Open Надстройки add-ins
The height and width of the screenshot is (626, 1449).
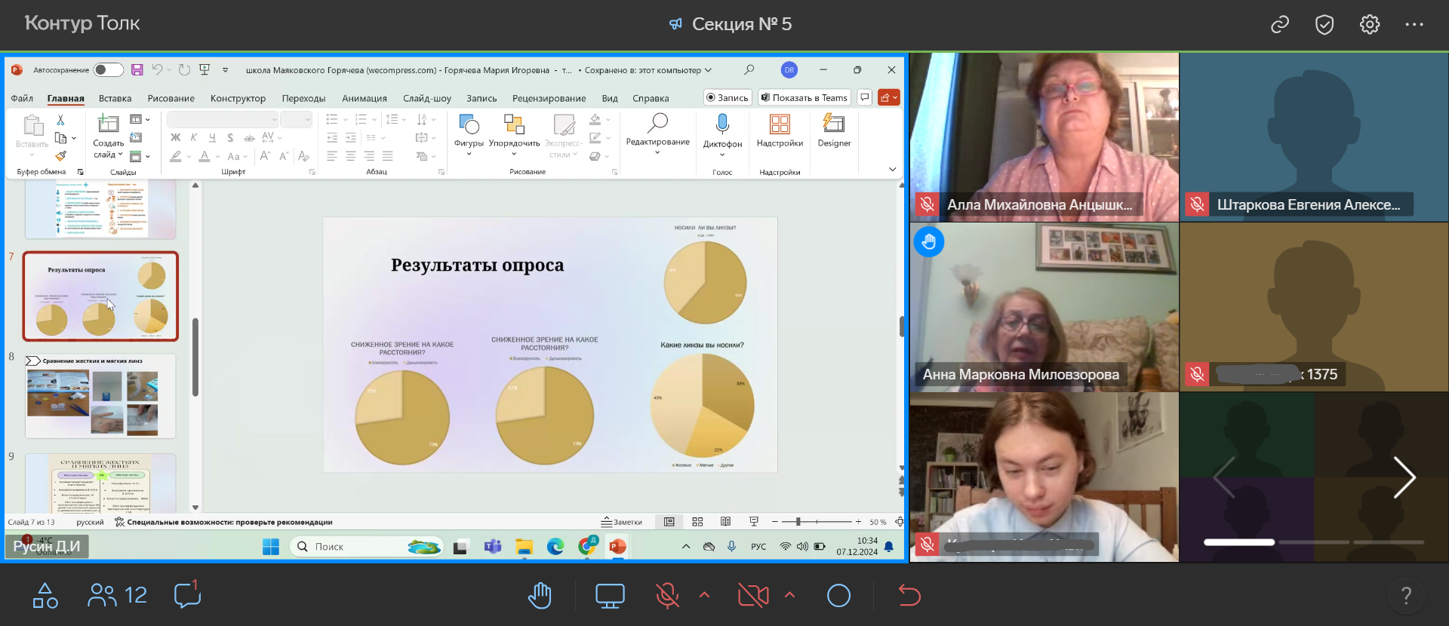[780, 130]
